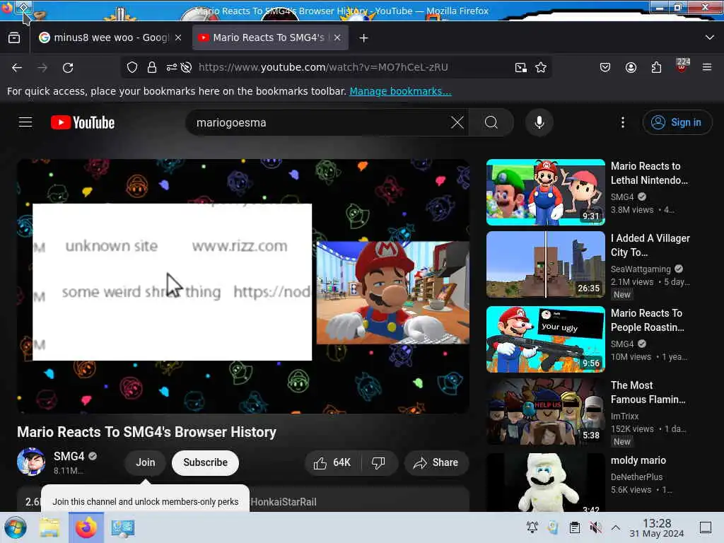Dislike this video
This screenshot has height=543, width=724.
point(379,462)
